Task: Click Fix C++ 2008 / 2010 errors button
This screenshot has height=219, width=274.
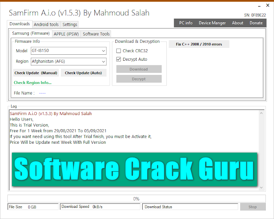Action: pos(199,44)
